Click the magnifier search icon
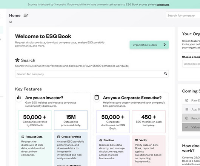Viewport: 200px width, 166px height. [x=166, y=74]
